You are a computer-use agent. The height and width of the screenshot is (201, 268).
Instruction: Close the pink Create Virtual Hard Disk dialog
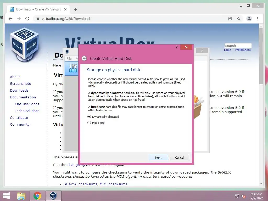[x=186, y=47]
